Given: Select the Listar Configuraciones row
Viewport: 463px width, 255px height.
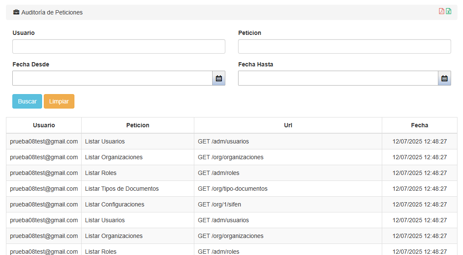Looking at the screenshot, I should click(x=114, y=204).
